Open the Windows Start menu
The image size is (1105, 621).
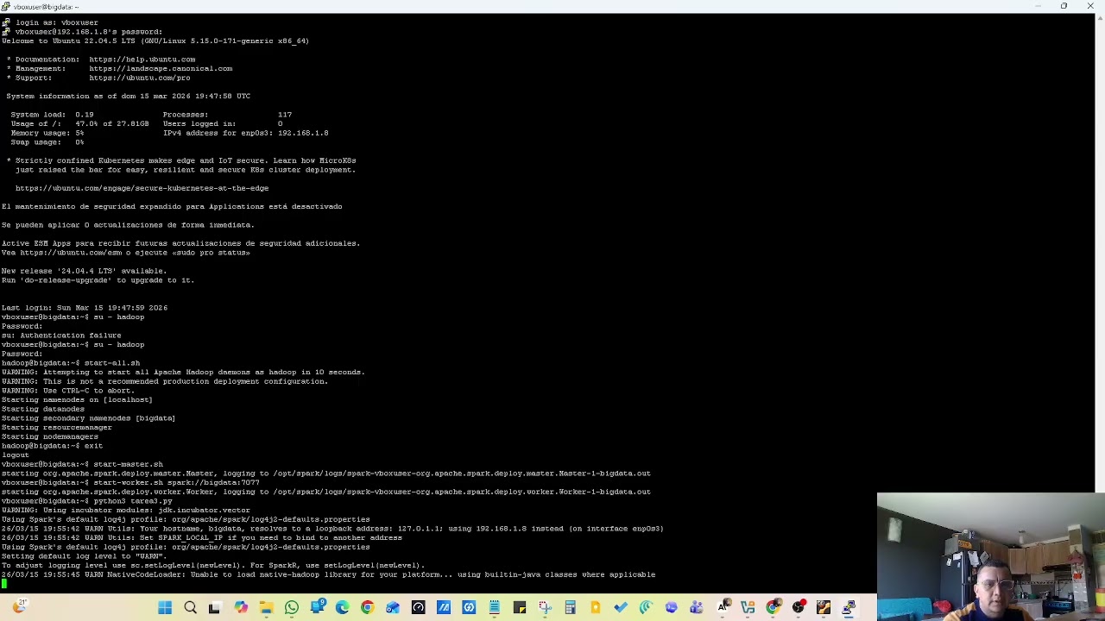164,608
